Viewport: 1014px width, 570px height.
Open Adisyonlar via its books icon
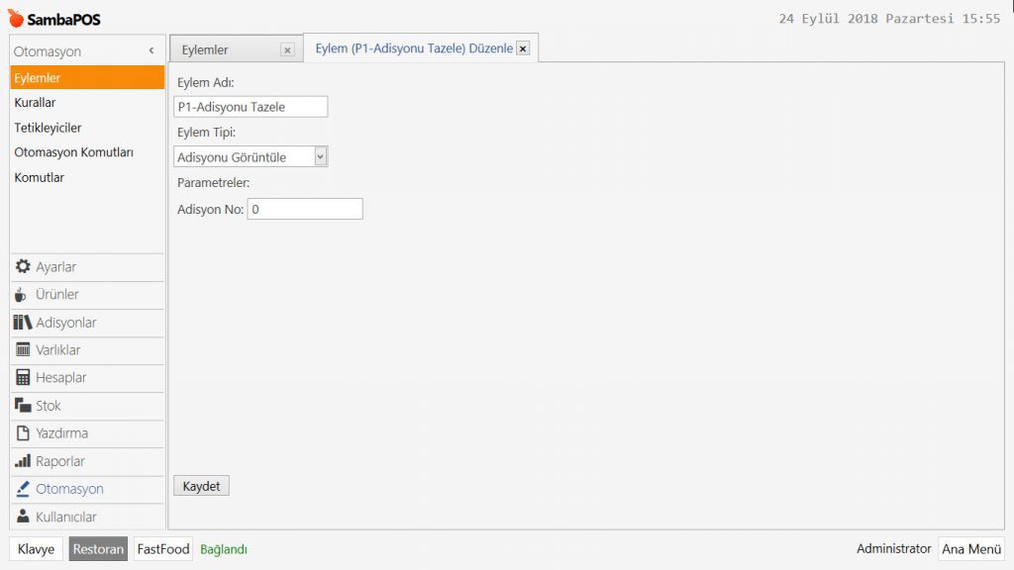[x=23, y=323]
